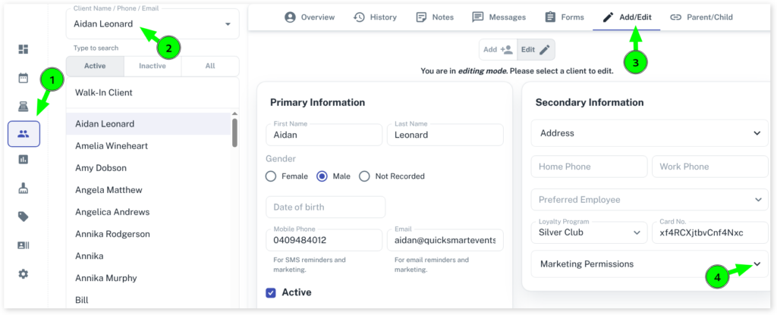Open the Preferred Employee dropdown

pyautogui.click(x=649, y=200)
